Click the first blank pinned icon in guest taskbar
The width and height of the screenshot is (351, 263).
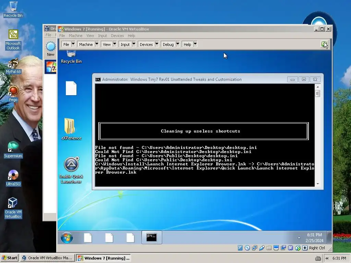point(88,238)
